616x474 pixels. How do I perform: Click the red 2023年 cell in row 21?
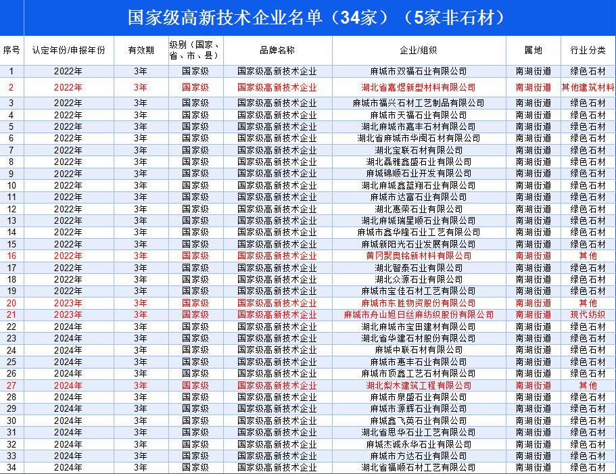pos(69,315)
